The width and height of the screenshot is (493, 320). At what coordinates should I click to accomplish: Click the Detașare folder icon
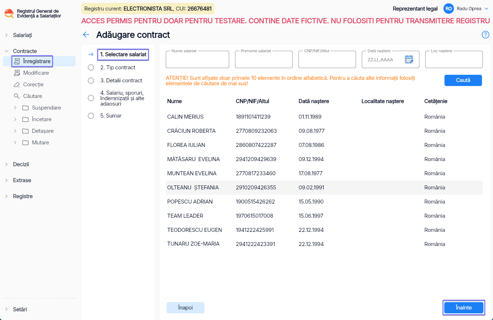(25, 131)
